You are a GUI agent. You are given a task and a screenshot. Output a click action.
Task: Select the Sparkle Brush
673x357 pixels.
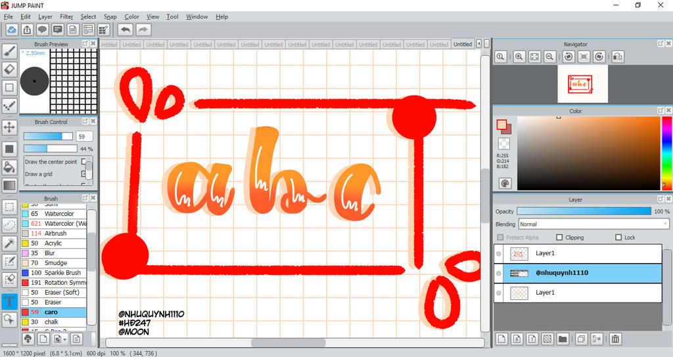tap(54, 272)
